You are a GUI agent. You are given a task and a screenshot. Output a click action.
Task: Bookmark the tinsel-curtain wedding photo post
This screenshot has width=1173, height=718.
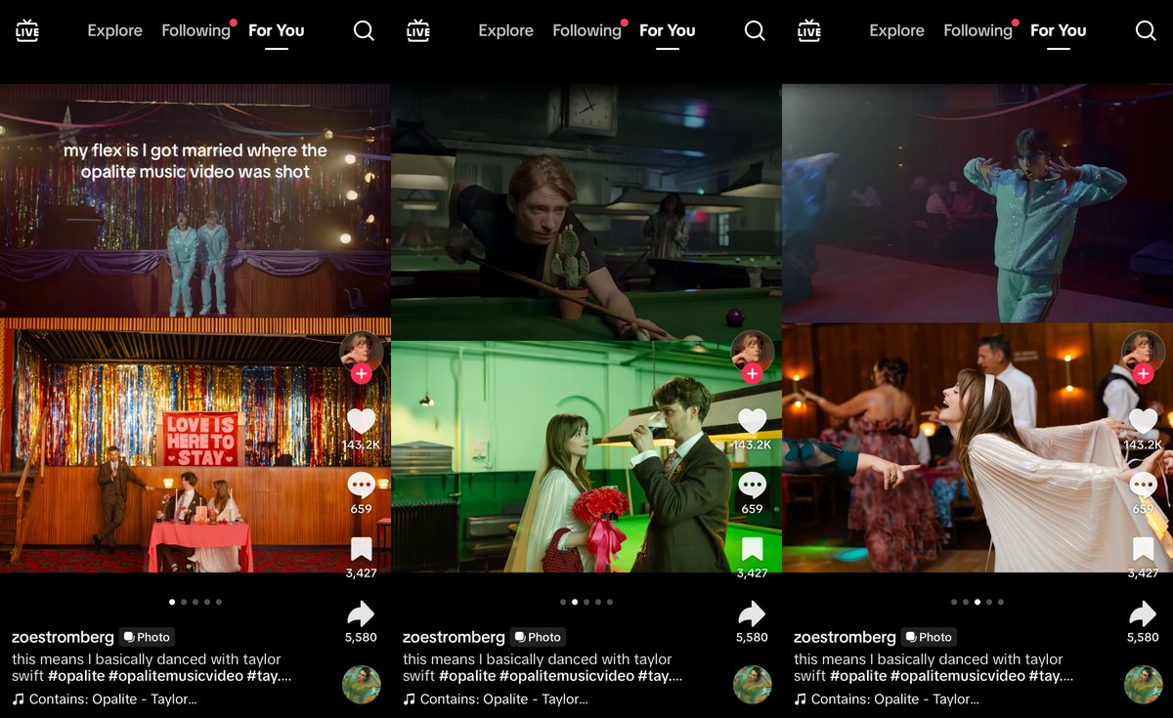[362, 549]
